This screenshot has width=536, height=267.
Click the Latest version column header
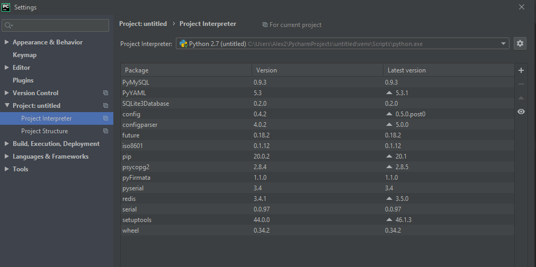pos(449,70)
